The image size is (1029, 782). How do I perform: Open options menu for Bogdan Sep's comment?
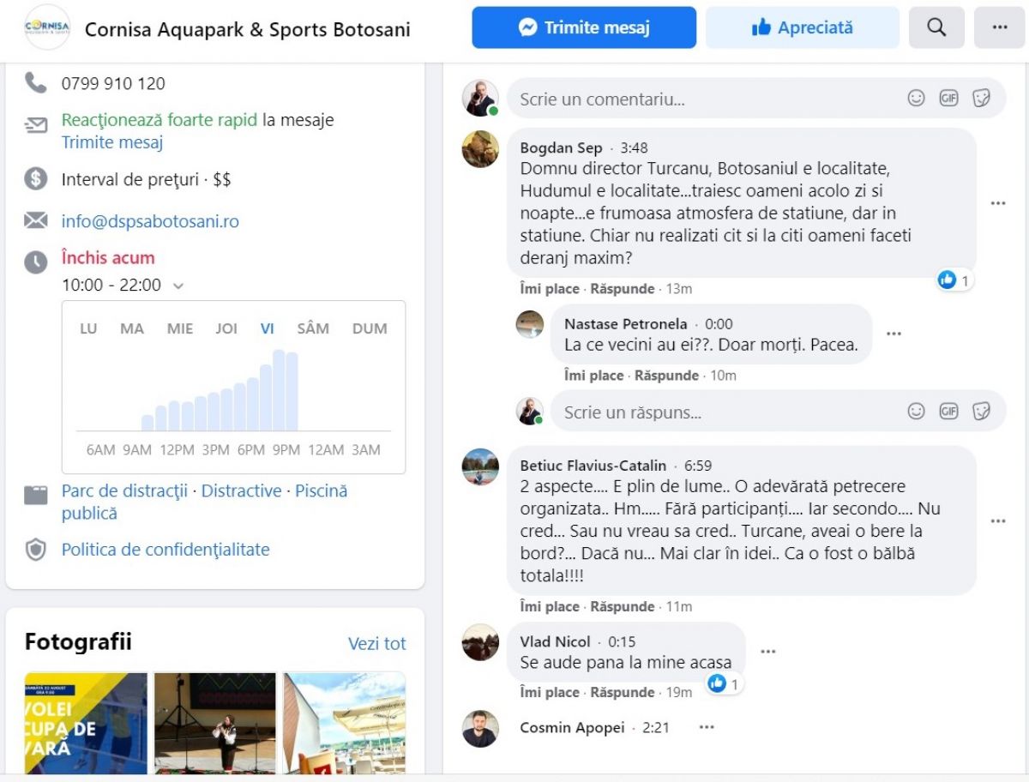(997, 203)
